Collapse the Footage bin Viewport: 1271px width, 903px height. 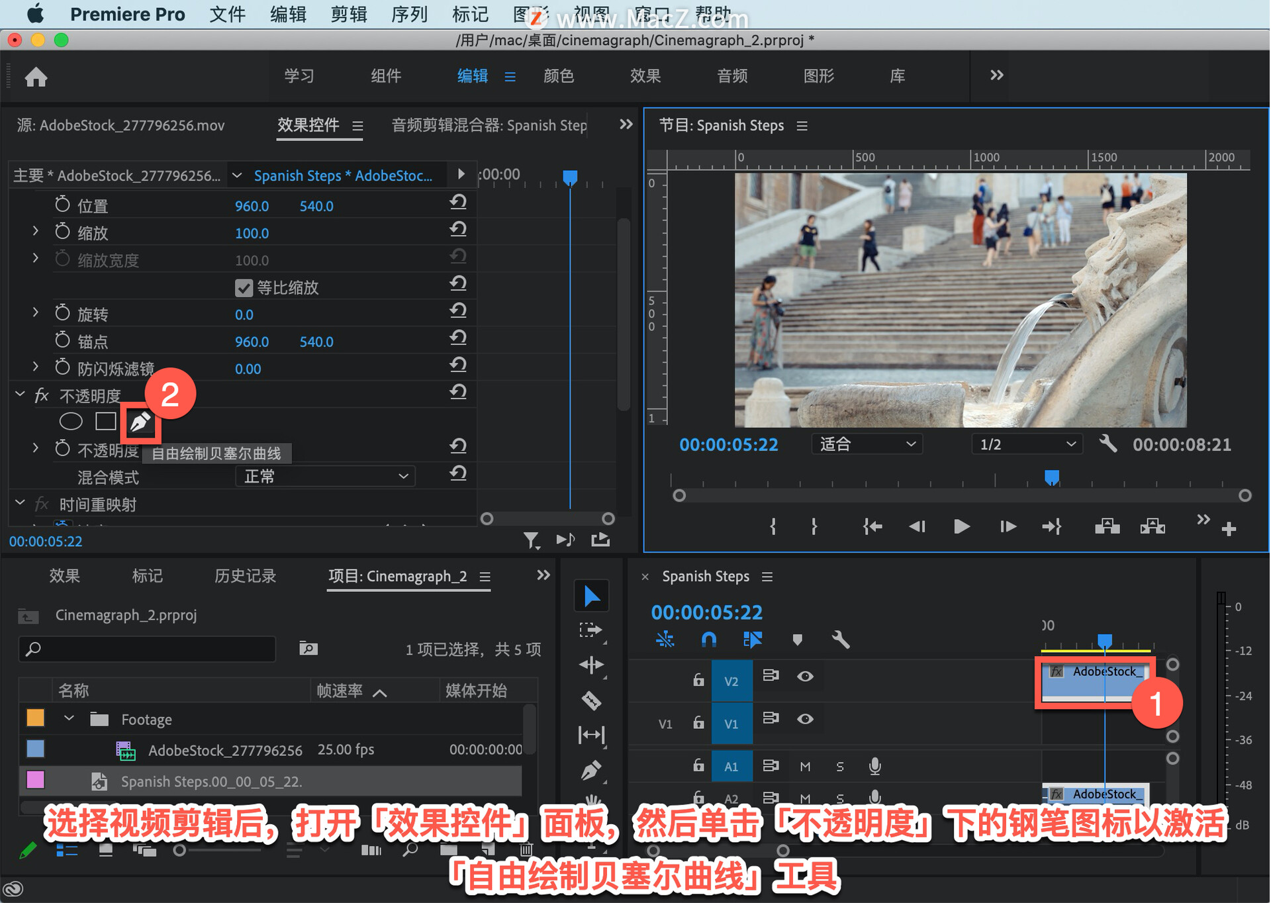click(x=69, y=718)
